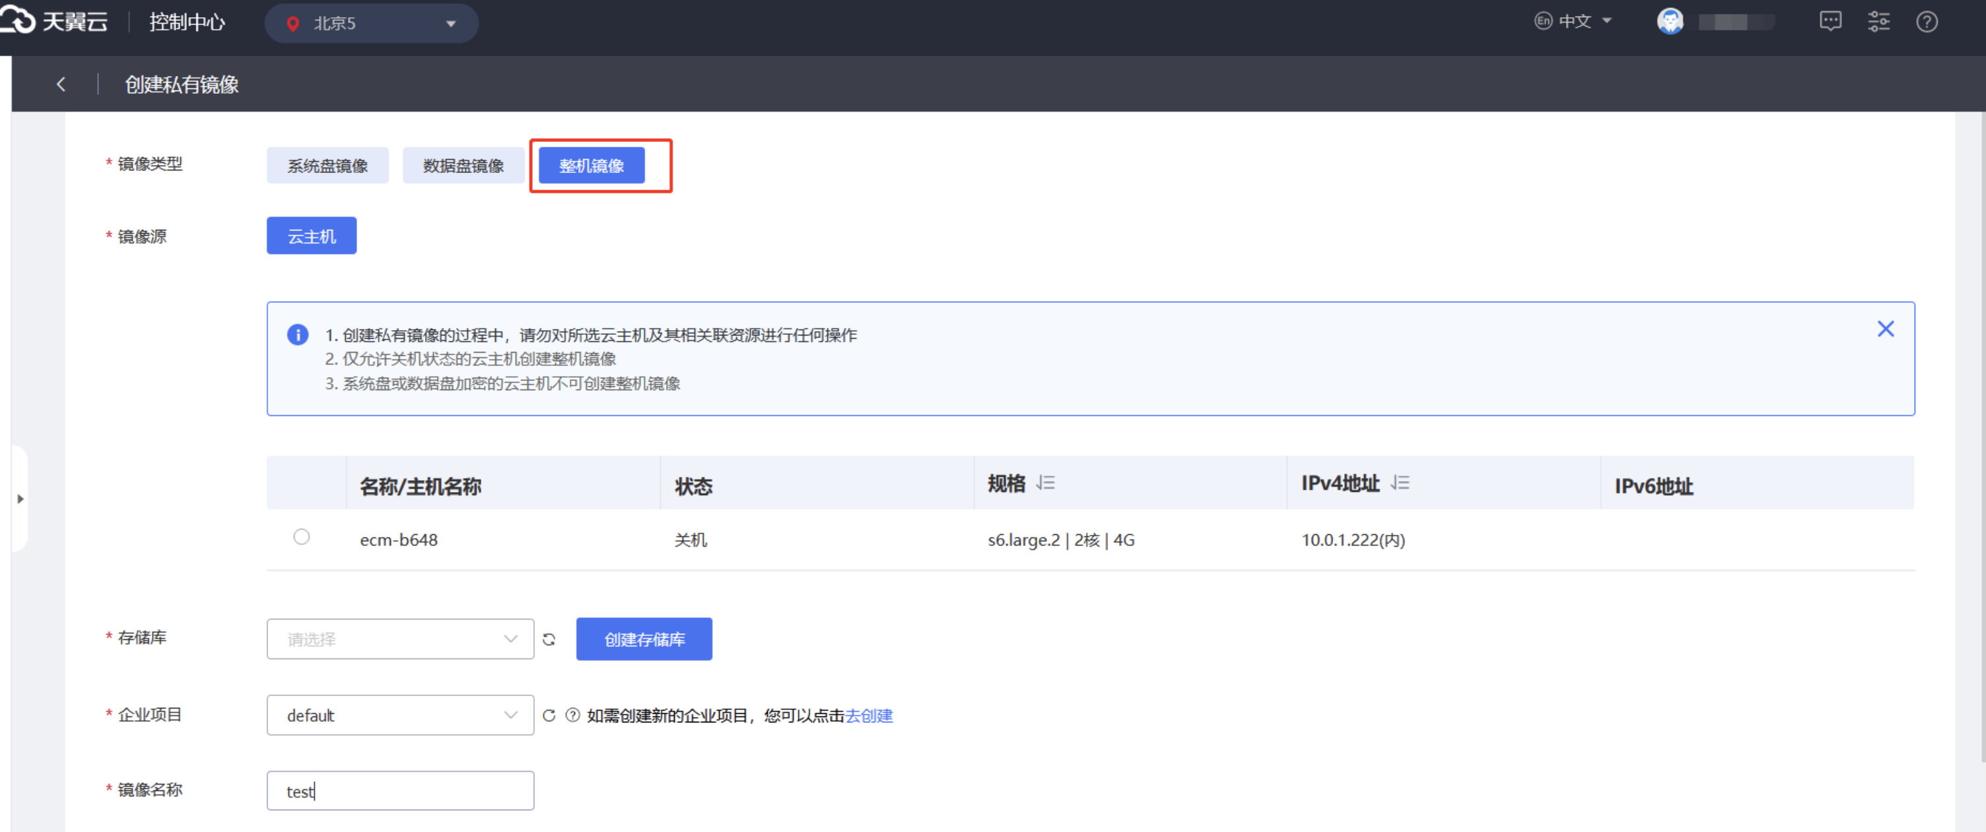The height and width of the screenshot is (832, 1986).
Task: Refresh the 企业项目 list
Action: [x=549, y=716]
